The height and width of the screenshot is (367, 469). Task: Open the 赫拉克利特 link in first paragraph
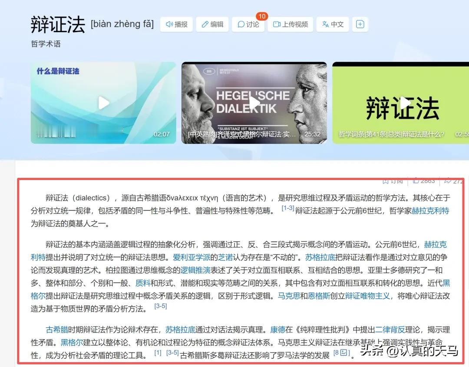(430, 211)
